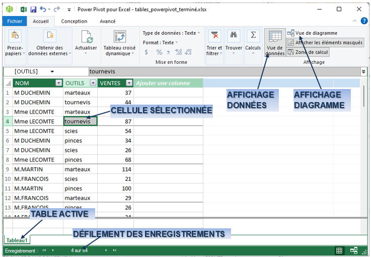371x257 pixels.
Task: Click the status bar grid view icon
Action: [339, 250]
